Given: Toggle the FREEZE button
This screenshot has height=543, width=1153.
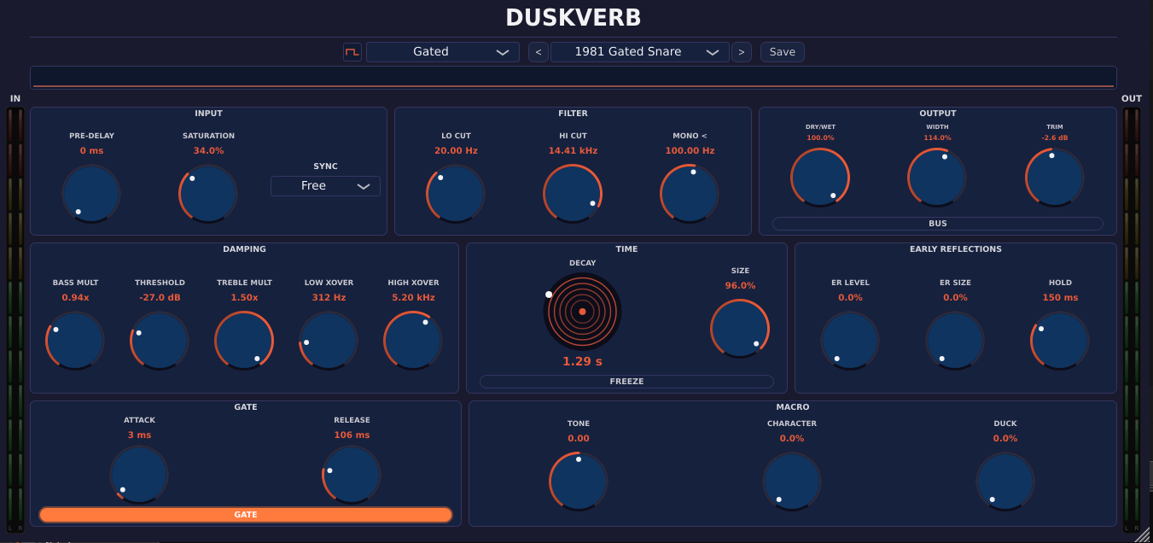Looking at the screenshot, I should click(x=626, y=382).
